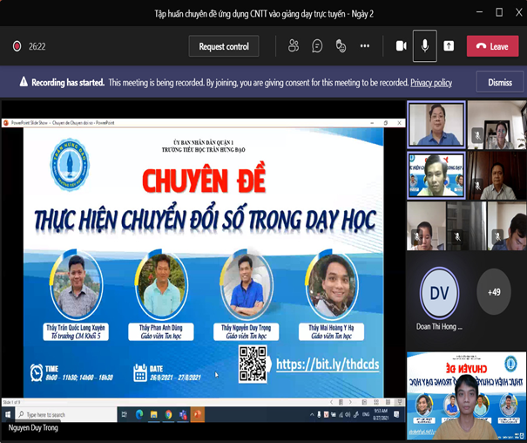
Task: Maximize the Teams meeting window
Action: click(x=499, y=12)
